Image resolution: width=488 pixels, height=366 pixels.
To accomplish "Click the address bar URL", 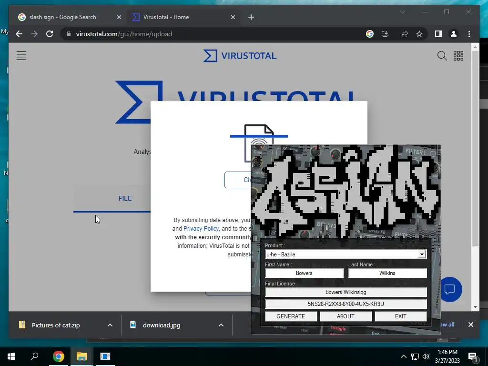I will click(x=124, y=34).
